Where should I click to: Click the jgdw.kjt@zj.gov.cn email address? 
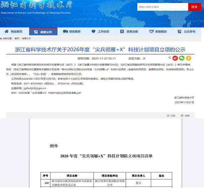pos(35,88)
